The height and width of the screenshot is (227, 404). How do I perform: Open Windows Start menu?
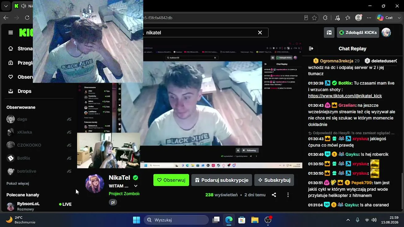pyautogui.click(x=136, y=220)
